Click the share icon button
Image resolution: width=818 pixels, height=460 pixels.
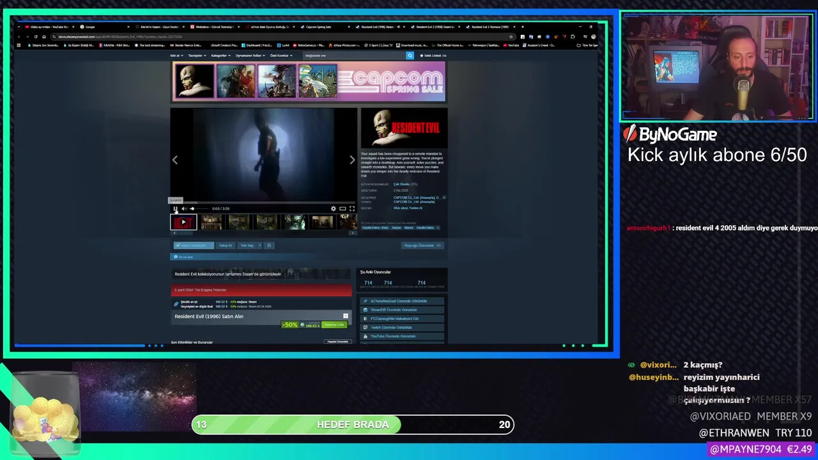coord(269,245)
